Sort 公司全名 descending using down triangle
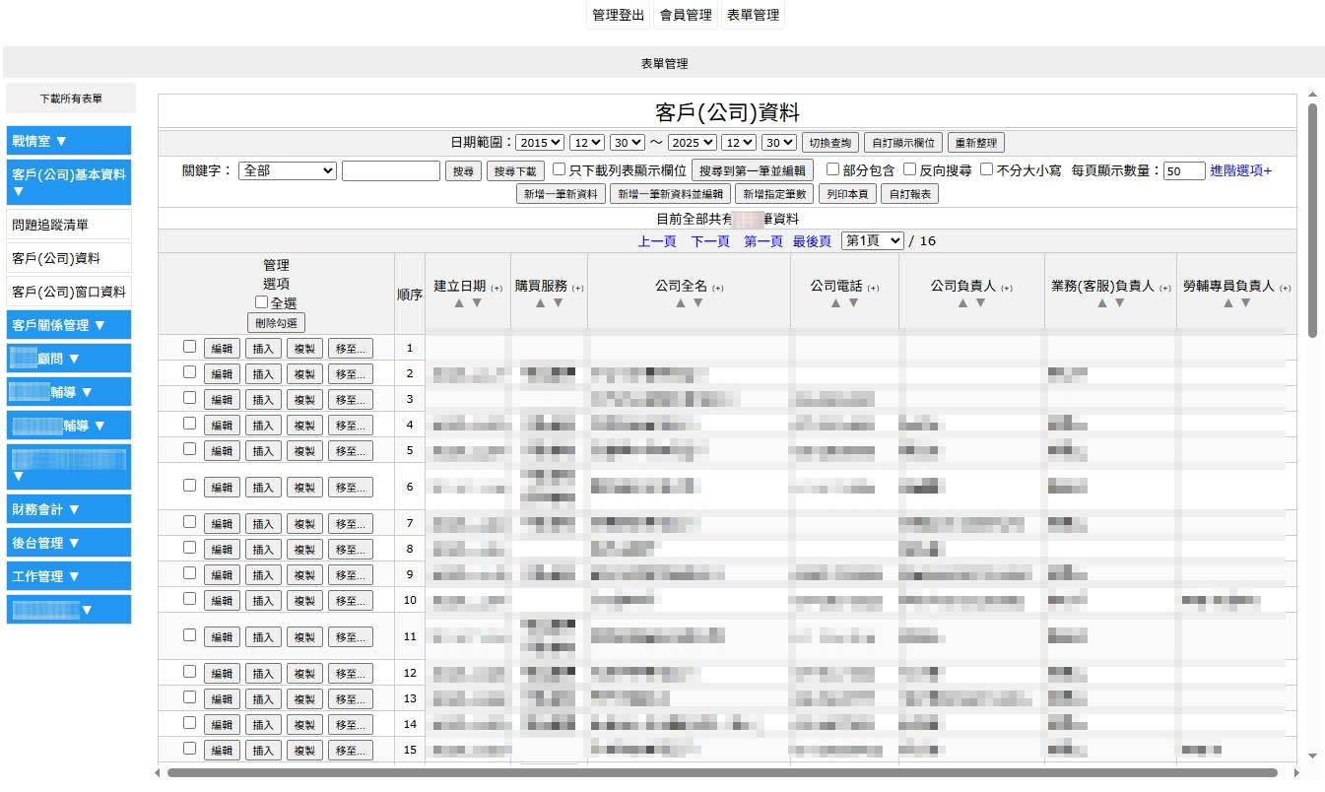 point(698,303)
